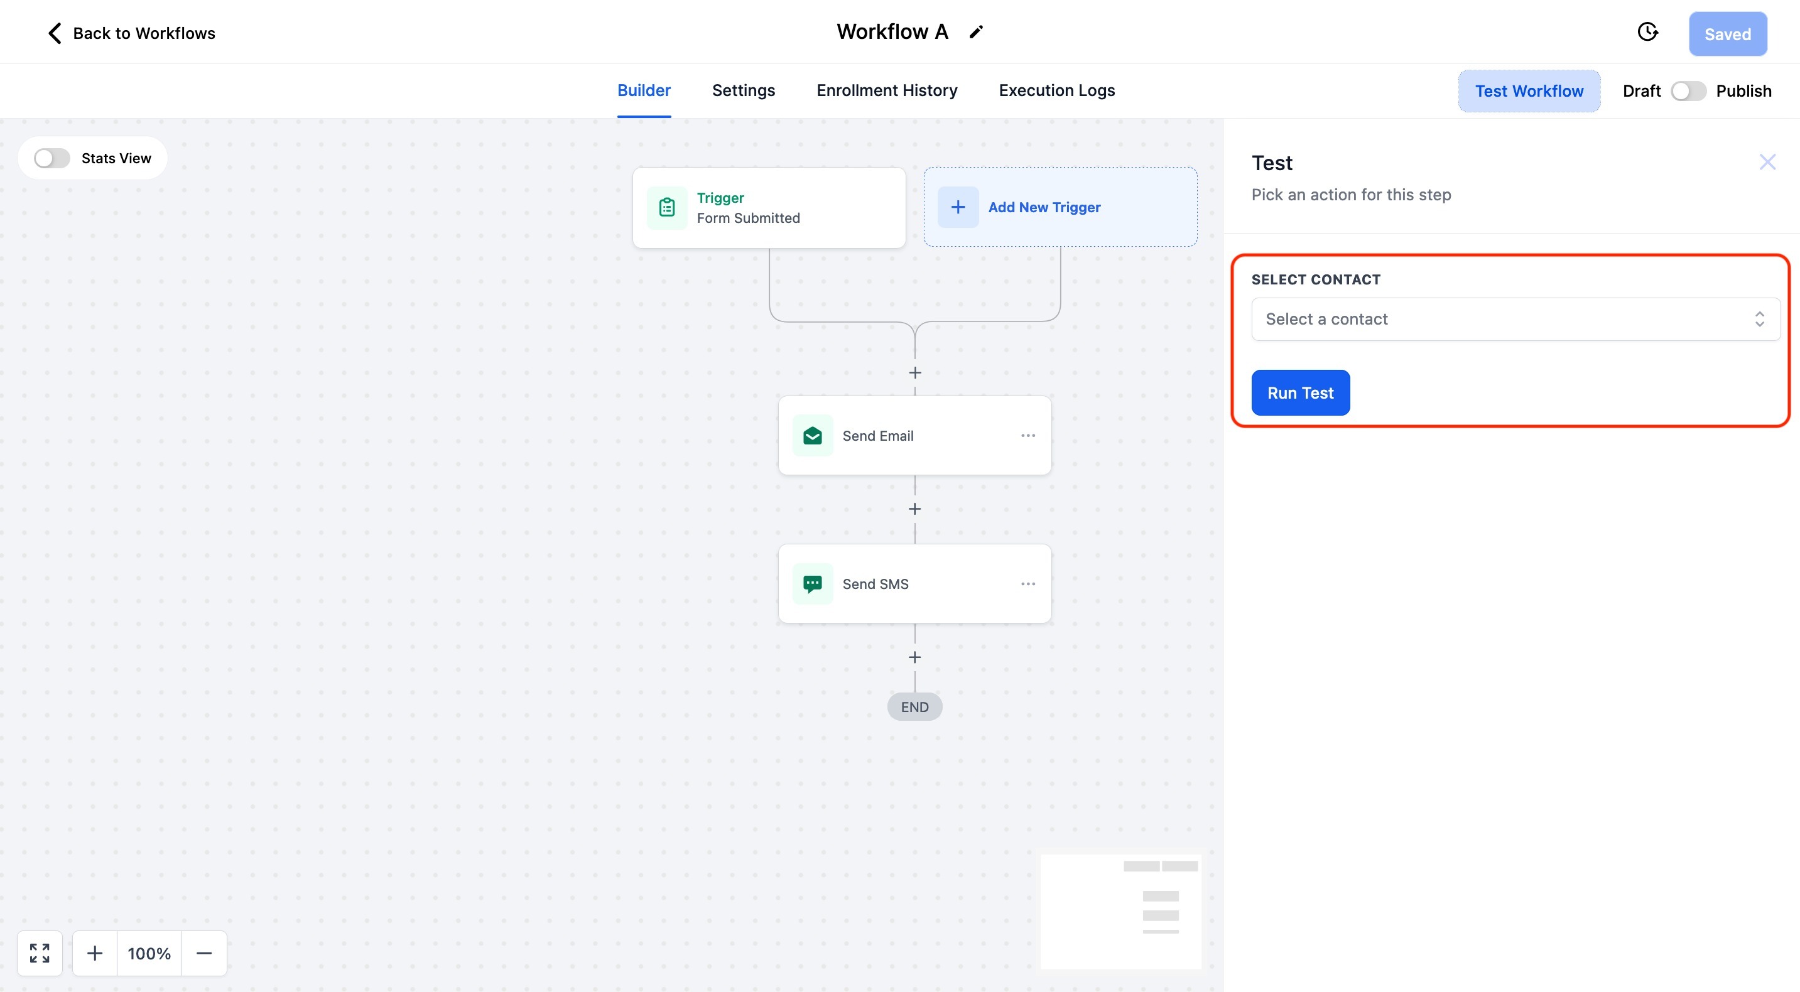
Task: Switch to the Settings tab
Action: (743, 91)
